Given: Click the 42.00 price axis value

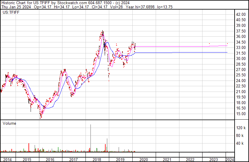Looking at the screenshot, I should point(241,14).
